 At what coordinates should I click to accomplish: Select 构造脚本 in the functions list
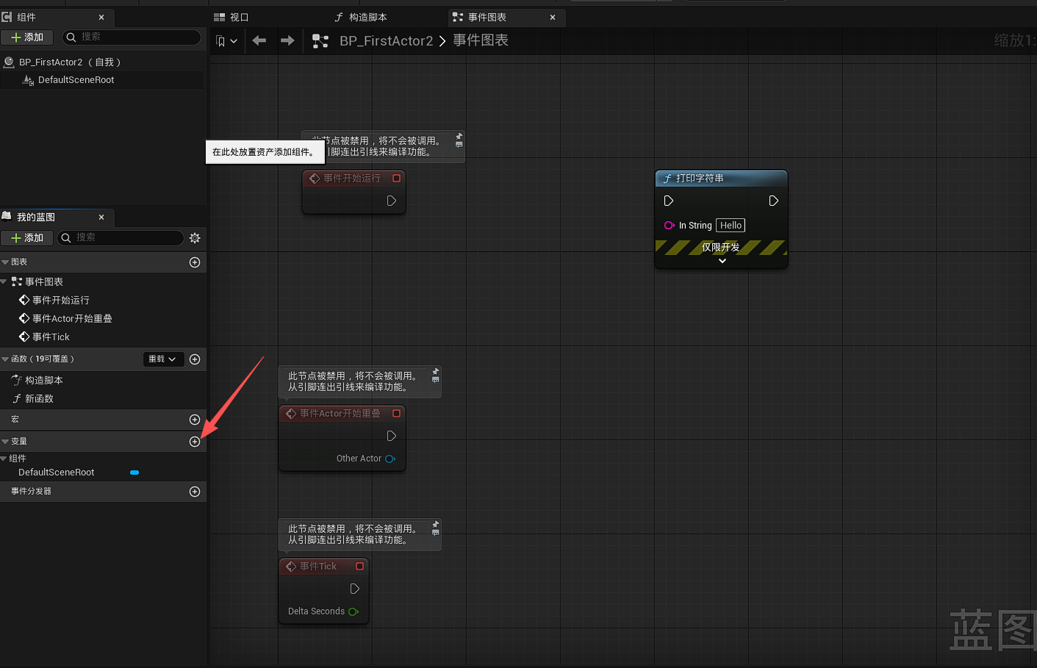point(43,380)
